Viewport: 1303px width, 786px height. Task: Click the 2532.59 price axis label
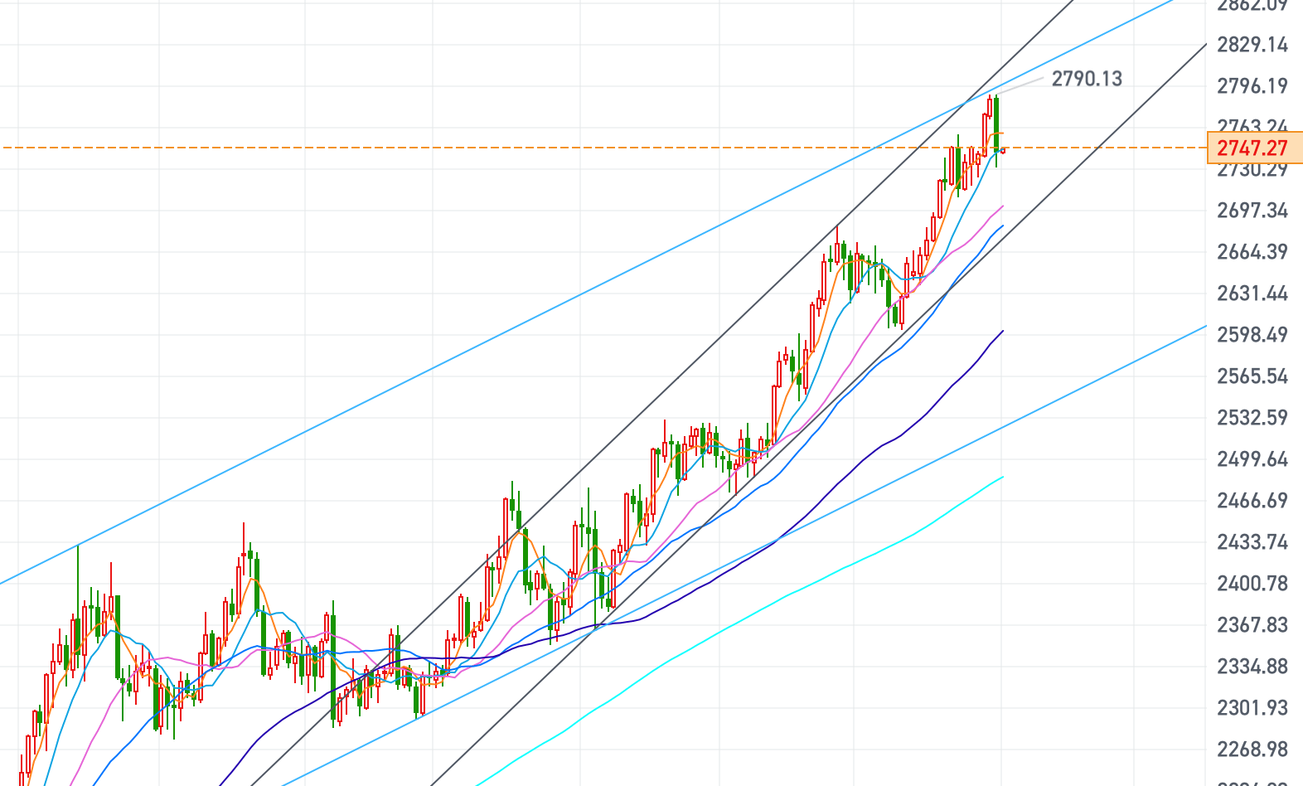coord(1252,418)
